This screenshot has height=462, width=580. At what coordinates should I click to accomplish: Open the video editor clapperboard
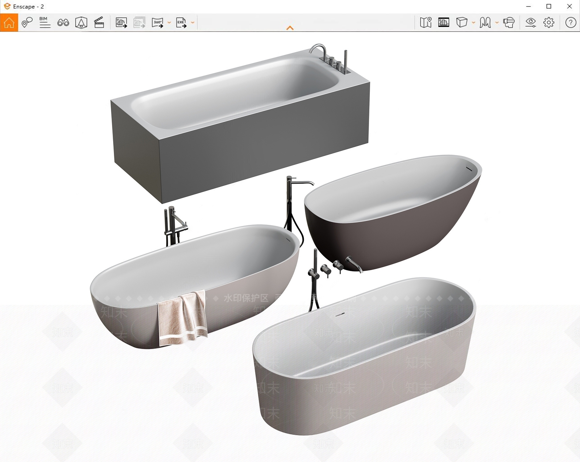pos(99,22)
